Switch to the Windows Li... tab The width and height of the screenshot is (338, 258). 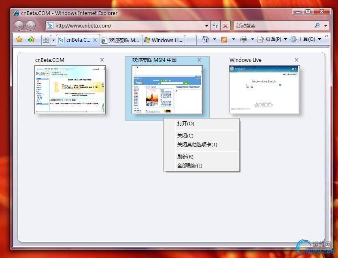[x=164, y=40]
